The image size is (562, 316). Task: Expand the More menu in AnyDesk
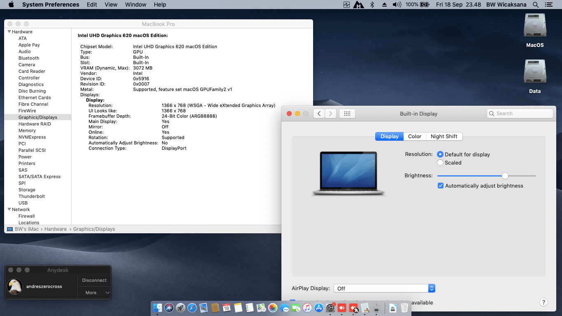tap(94, 293)
